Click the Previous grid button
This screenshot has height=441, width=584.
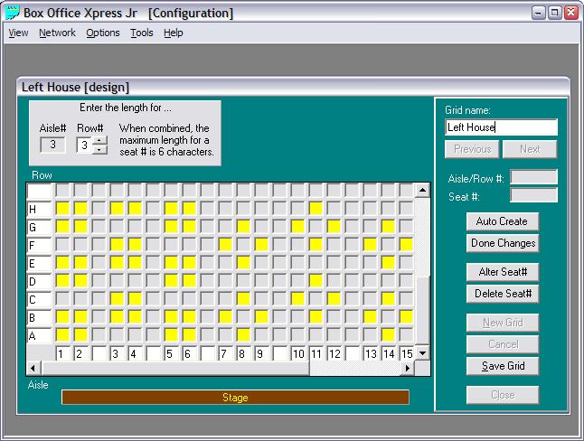click(x=472, y=149)
